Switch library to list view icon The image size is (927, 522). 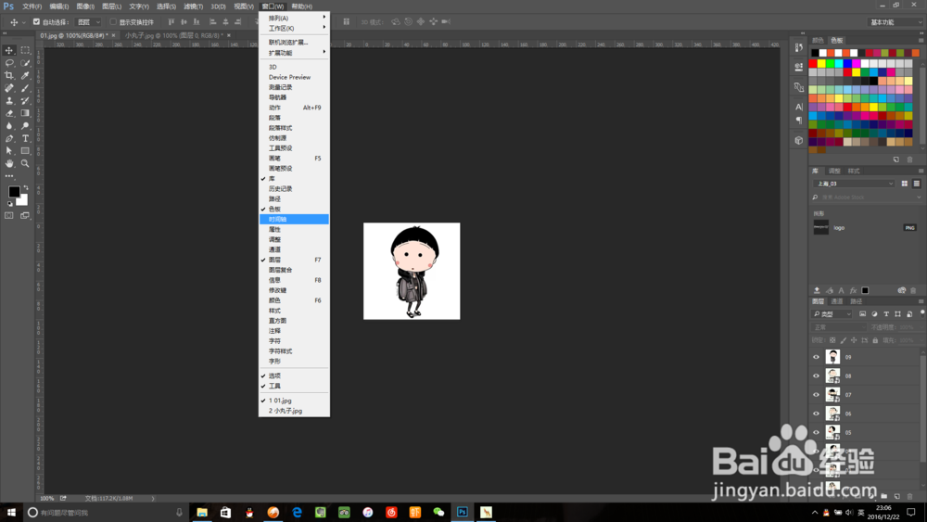click(x=917, y=184)
